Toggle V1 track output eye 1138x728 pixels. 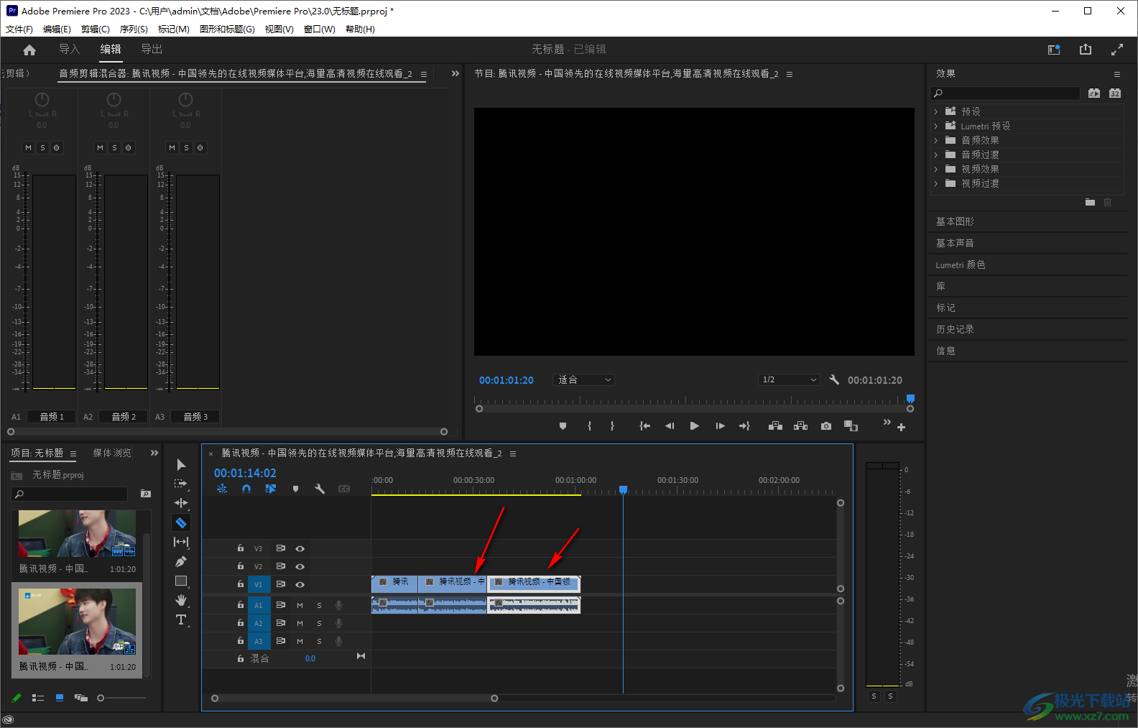[300, 584]
